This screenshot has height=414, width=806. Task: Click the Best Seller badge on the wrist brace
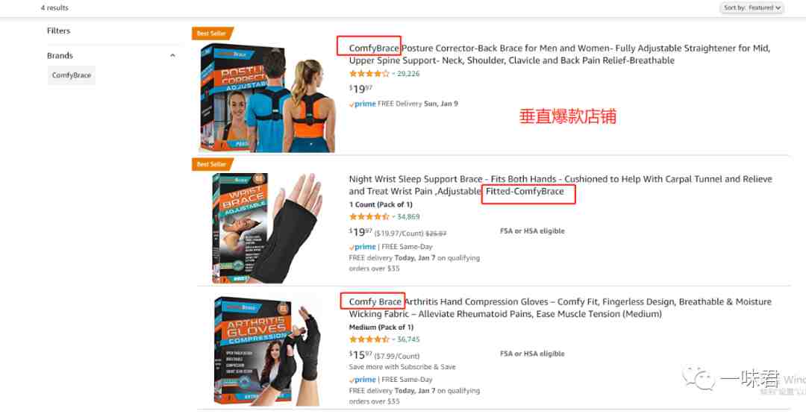click(x=212, y=164)
